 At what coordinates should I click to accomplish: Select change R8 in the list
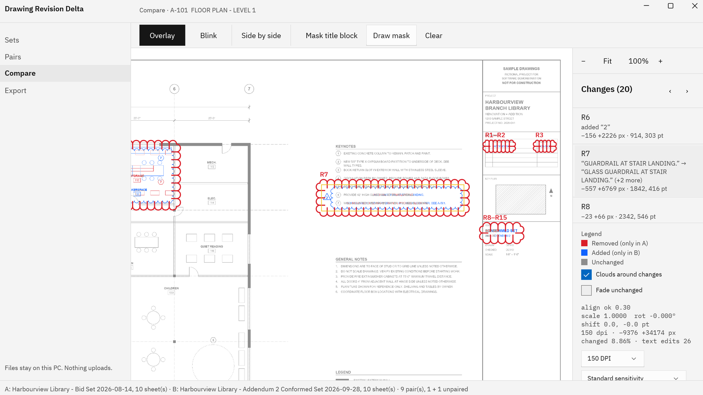pyautogui.click(x=638, y=211)
